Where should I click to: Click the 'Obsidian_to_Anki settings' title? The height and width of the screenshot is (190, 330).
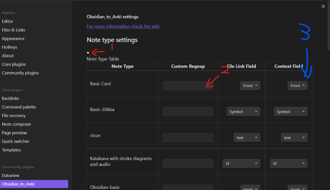pyautogui.click(x=112, y=17)
